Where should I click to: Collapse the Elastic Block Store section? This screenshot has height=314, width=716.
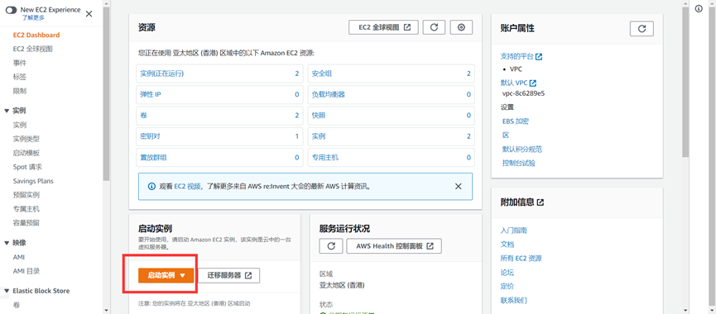coord(7,291)
